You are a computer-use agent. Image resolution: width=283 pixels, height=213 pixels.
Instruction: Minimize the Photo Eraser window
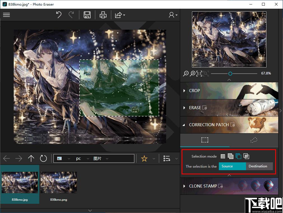[x=251, y=4]
